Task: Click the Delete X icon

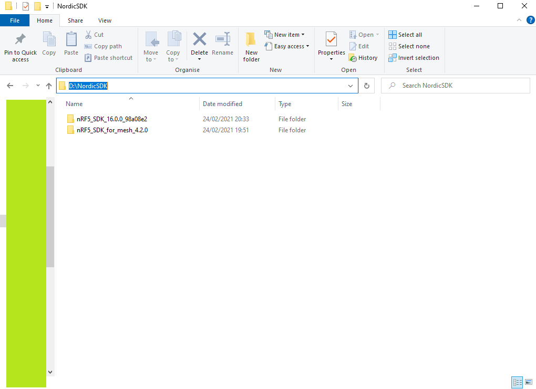Action: pyautogui.click(x=200, y=39)
